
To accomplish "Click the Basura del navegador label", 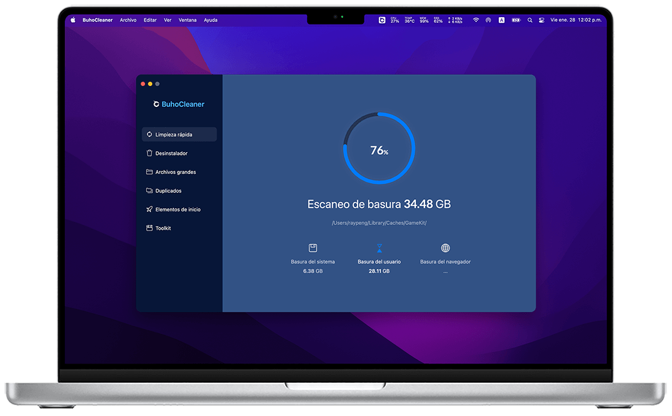I will [x=445, y=262].
